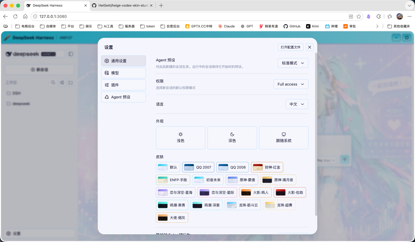This screenshot has height=242, width=415.
Task: Open the GPT bookmark
Action: (x=247, y=26)
